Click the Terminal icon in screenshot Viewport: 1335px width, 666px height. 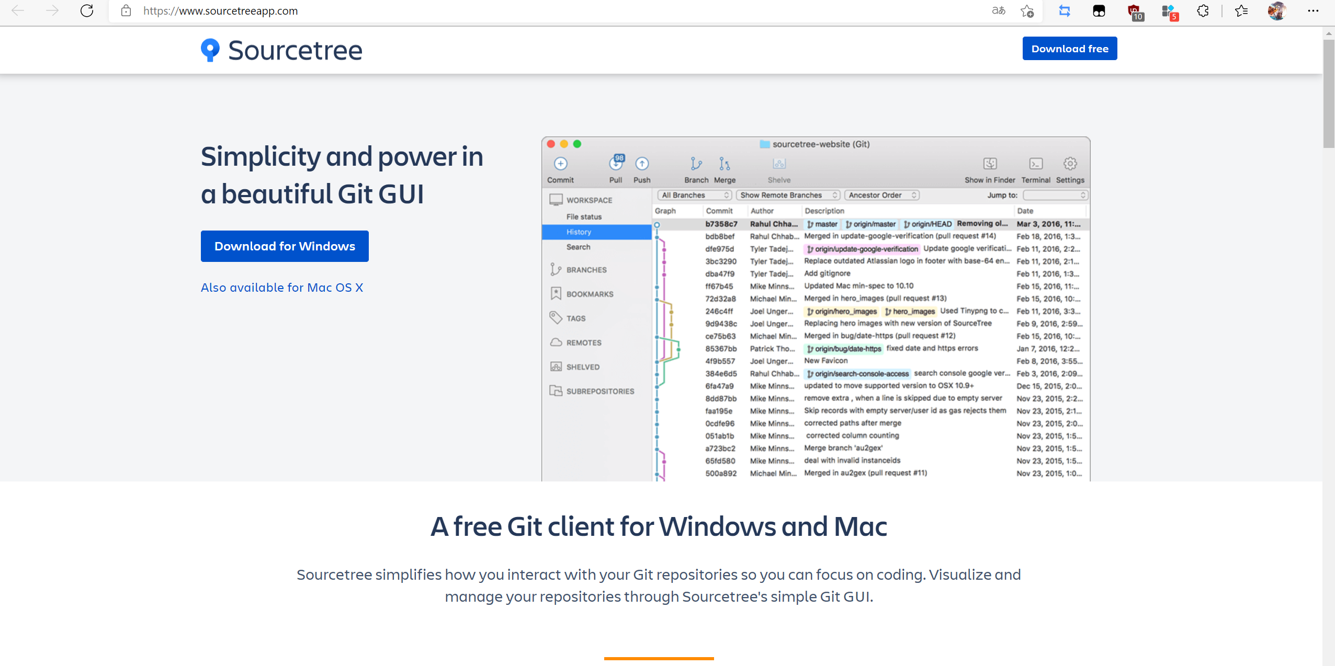(1035, 164)
